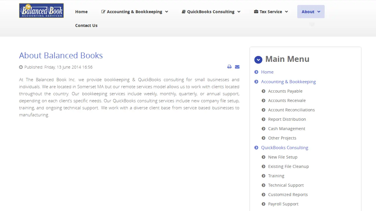This screenshot has height=211, width=376.
Task: Go to Home in the top navigation bar
Action: point(81,12)
